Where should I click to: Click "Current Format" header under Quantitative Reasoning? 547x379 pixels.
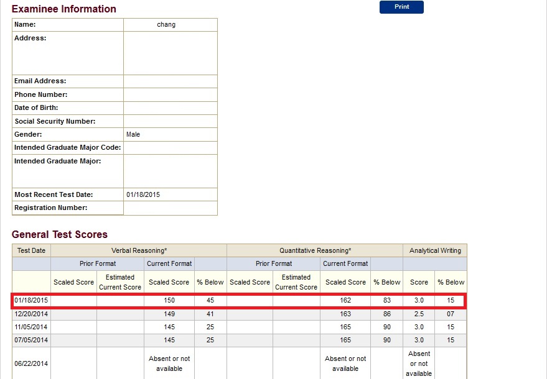(x=345, y=263)
